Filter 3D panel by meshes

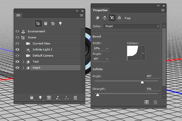click(46, 23)
